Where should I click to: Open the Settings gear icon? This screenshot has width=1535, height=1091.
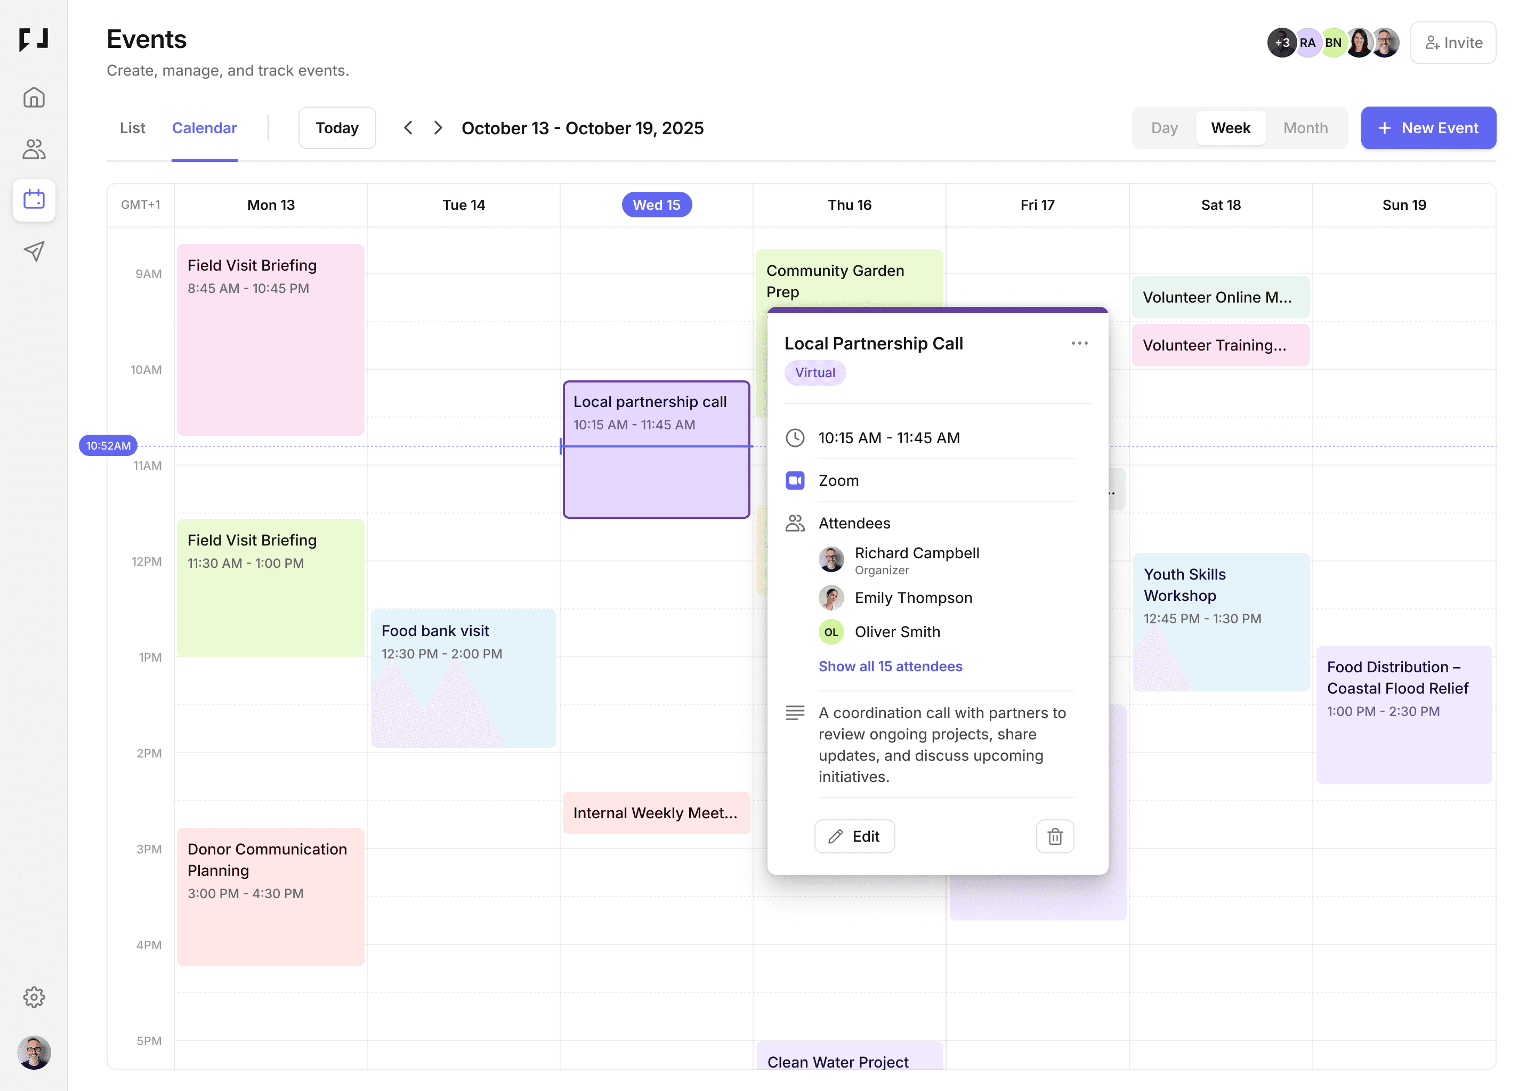pos(34,996)
